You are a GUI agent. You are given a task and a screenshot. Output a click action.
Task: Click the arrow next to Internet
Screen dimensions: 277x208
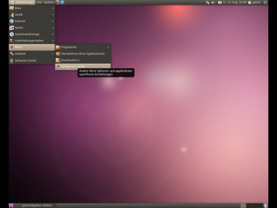(53, 21)
